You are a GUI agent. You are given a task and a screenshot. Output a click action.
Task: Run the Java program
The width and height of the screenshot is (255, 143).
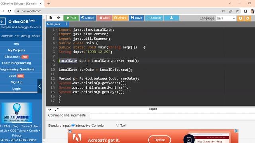[x=71, y=18]
